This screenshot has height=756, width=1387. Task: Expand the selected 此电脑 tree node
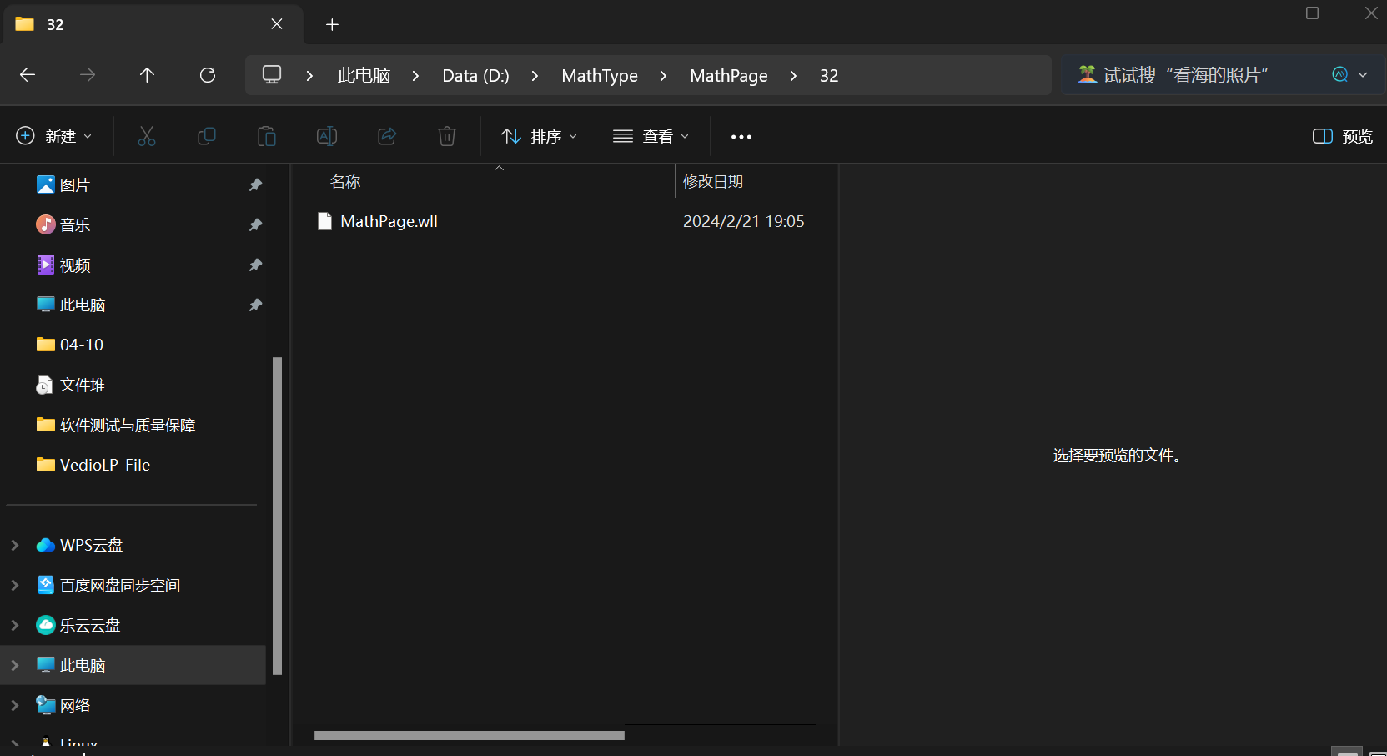pyautogui.click(x=14, y=665)
